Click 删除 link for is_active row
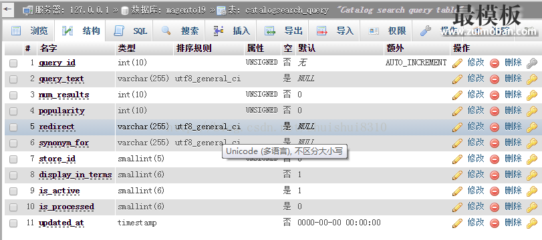This screenshot has width=542, height=240. [513, 191]
